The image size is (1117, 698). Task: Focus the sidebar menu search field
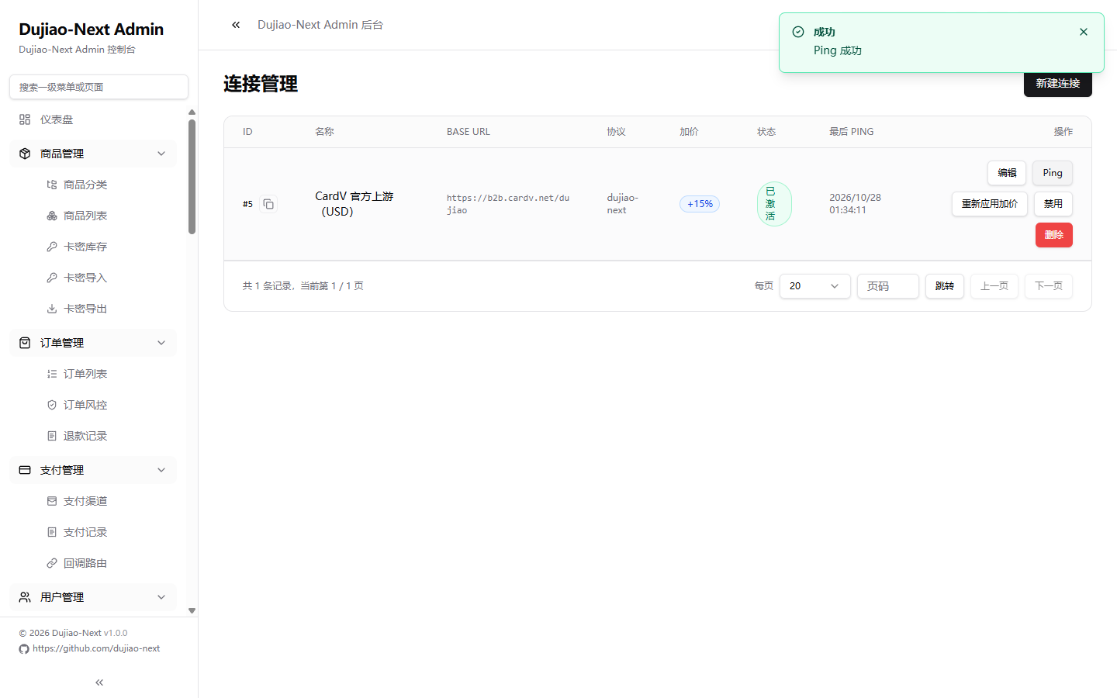pyautogui.click(x=99, y=87)
